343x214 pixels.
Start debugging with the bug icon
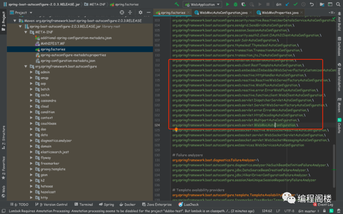pos(235,4)
